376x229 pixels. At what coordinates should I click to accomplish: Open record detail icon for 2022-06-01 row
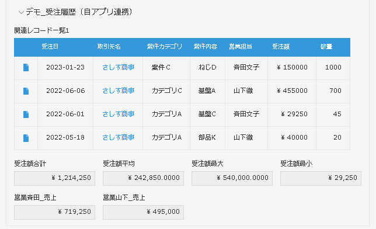pyautogui.click(x=26, y=114)
